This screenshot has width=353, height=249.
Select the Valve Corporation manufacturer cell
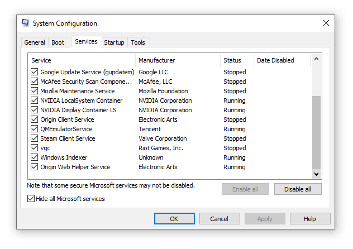point(163,138)
